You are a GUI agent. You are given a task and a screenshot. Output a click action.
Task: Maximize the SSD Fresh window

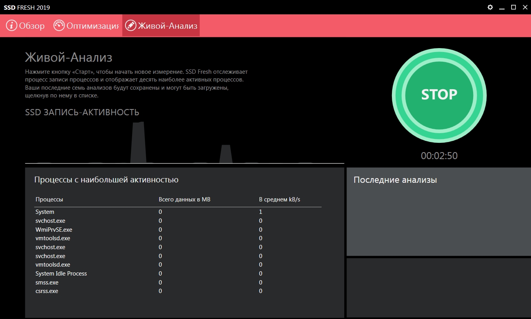[x=513, y=7]
